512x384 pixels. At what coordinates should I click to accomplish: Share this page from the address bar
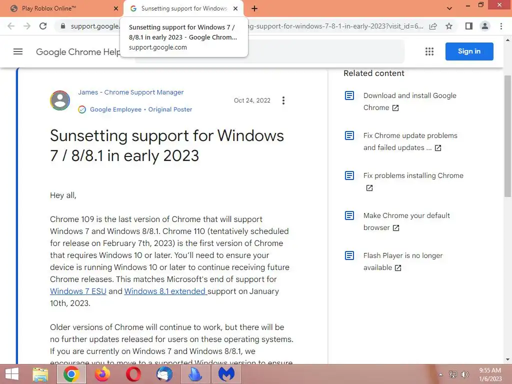[x=433, y=26]
